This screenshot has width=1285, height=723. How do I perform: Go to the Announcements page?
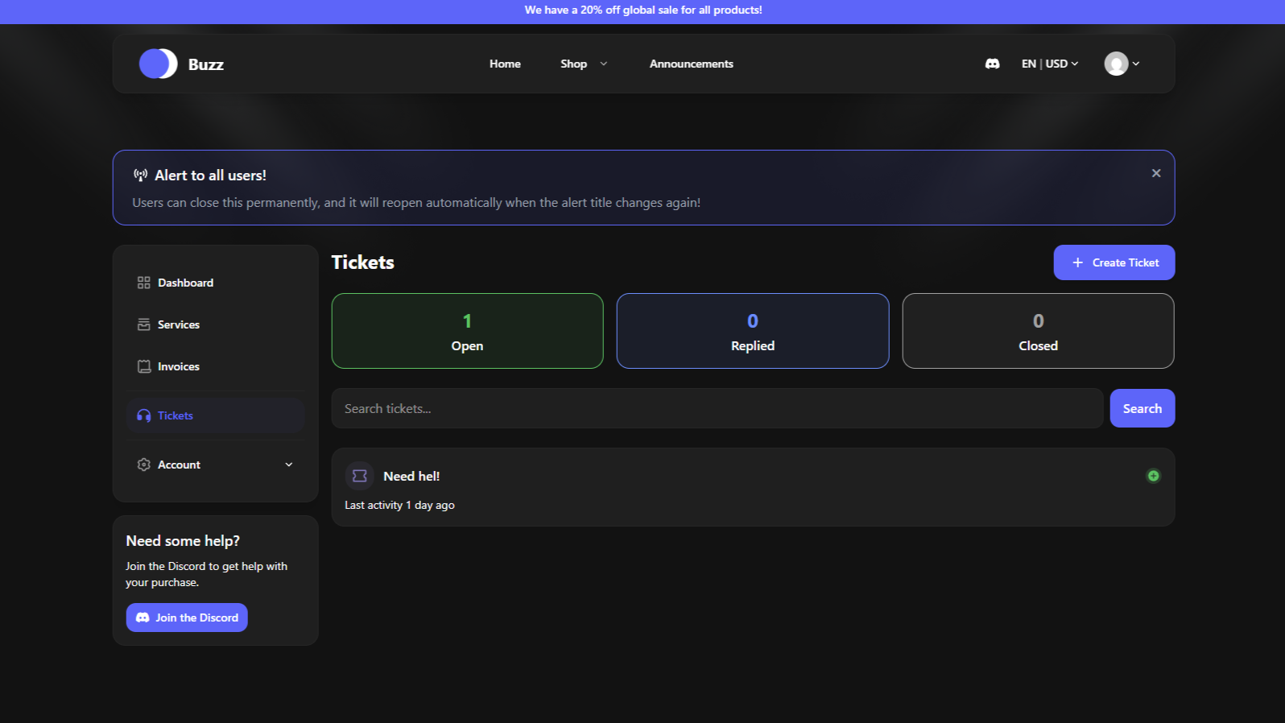coord(691,64)
